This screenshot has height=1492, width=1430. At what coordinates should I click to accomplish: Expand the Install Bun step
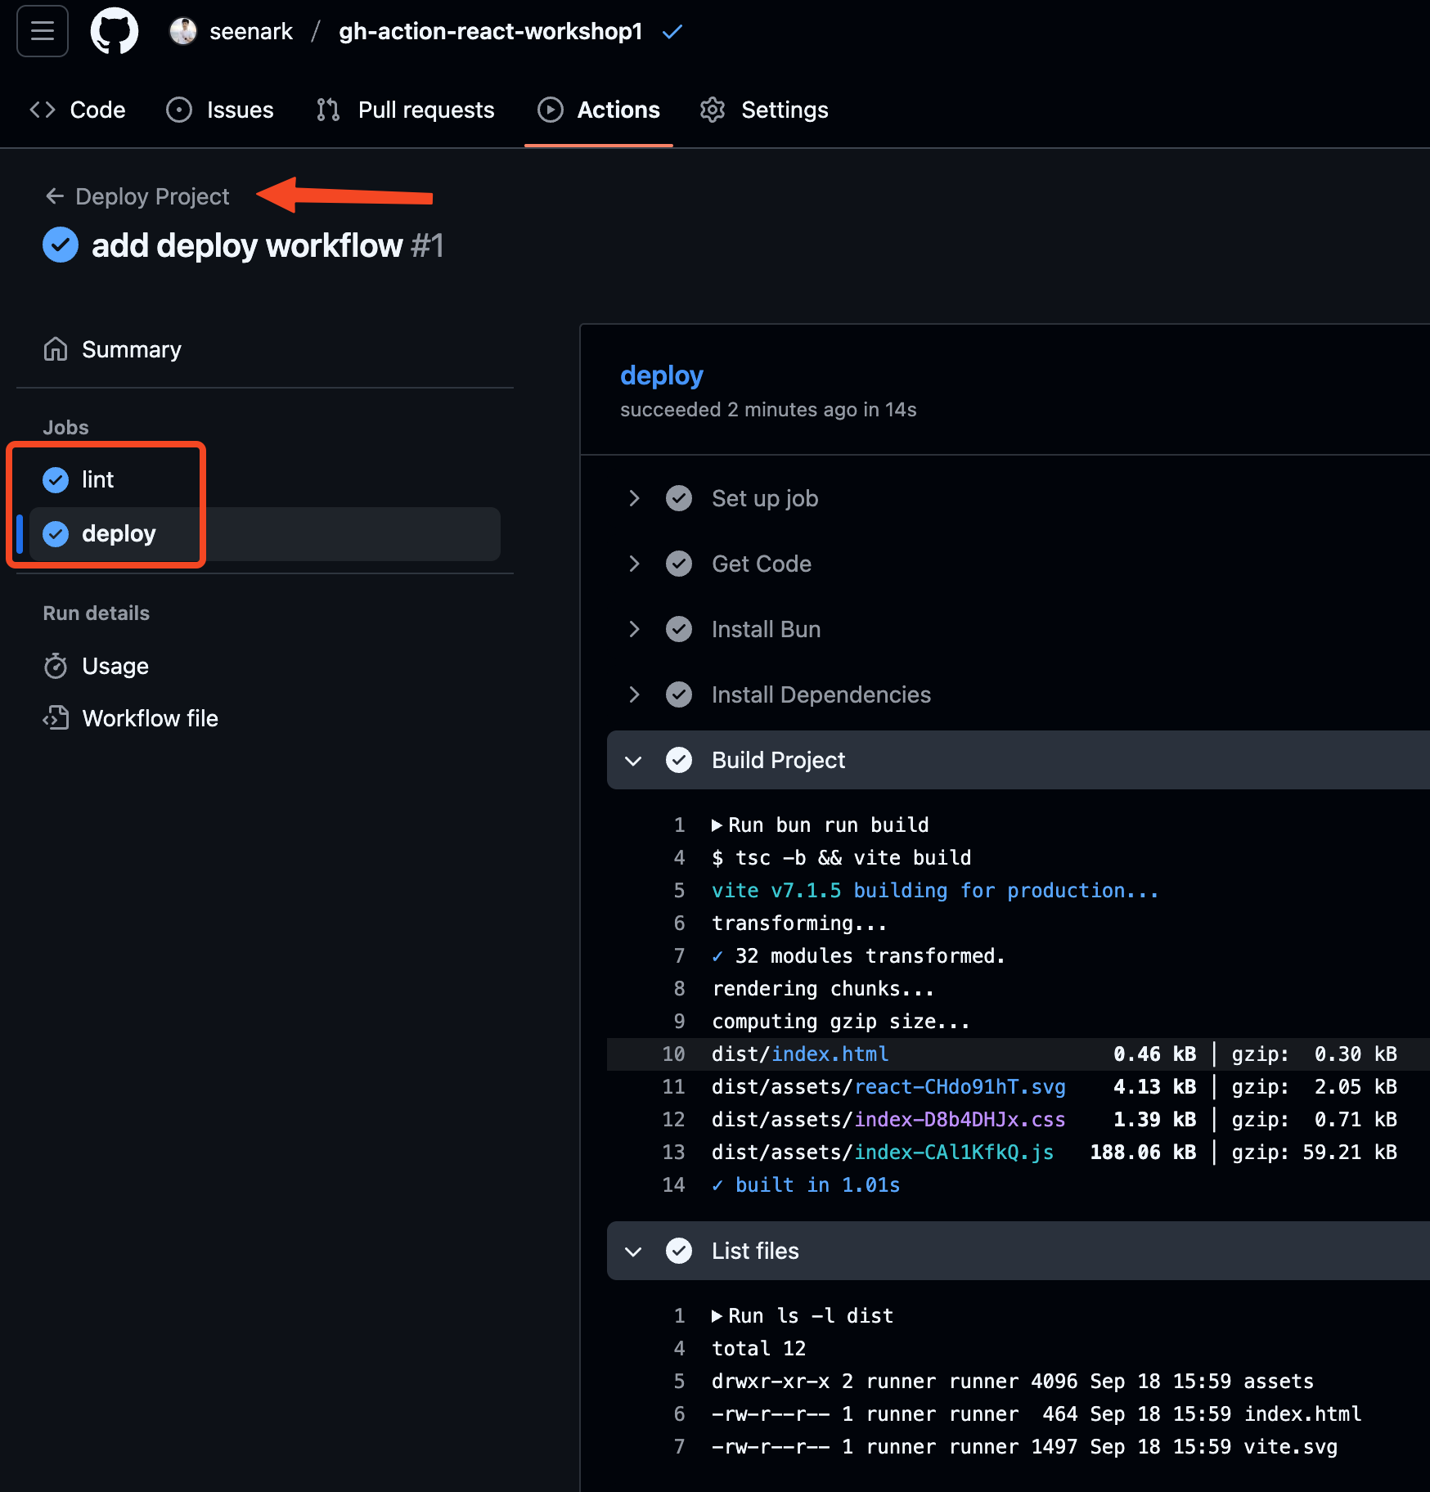click(x=634, y=629)
